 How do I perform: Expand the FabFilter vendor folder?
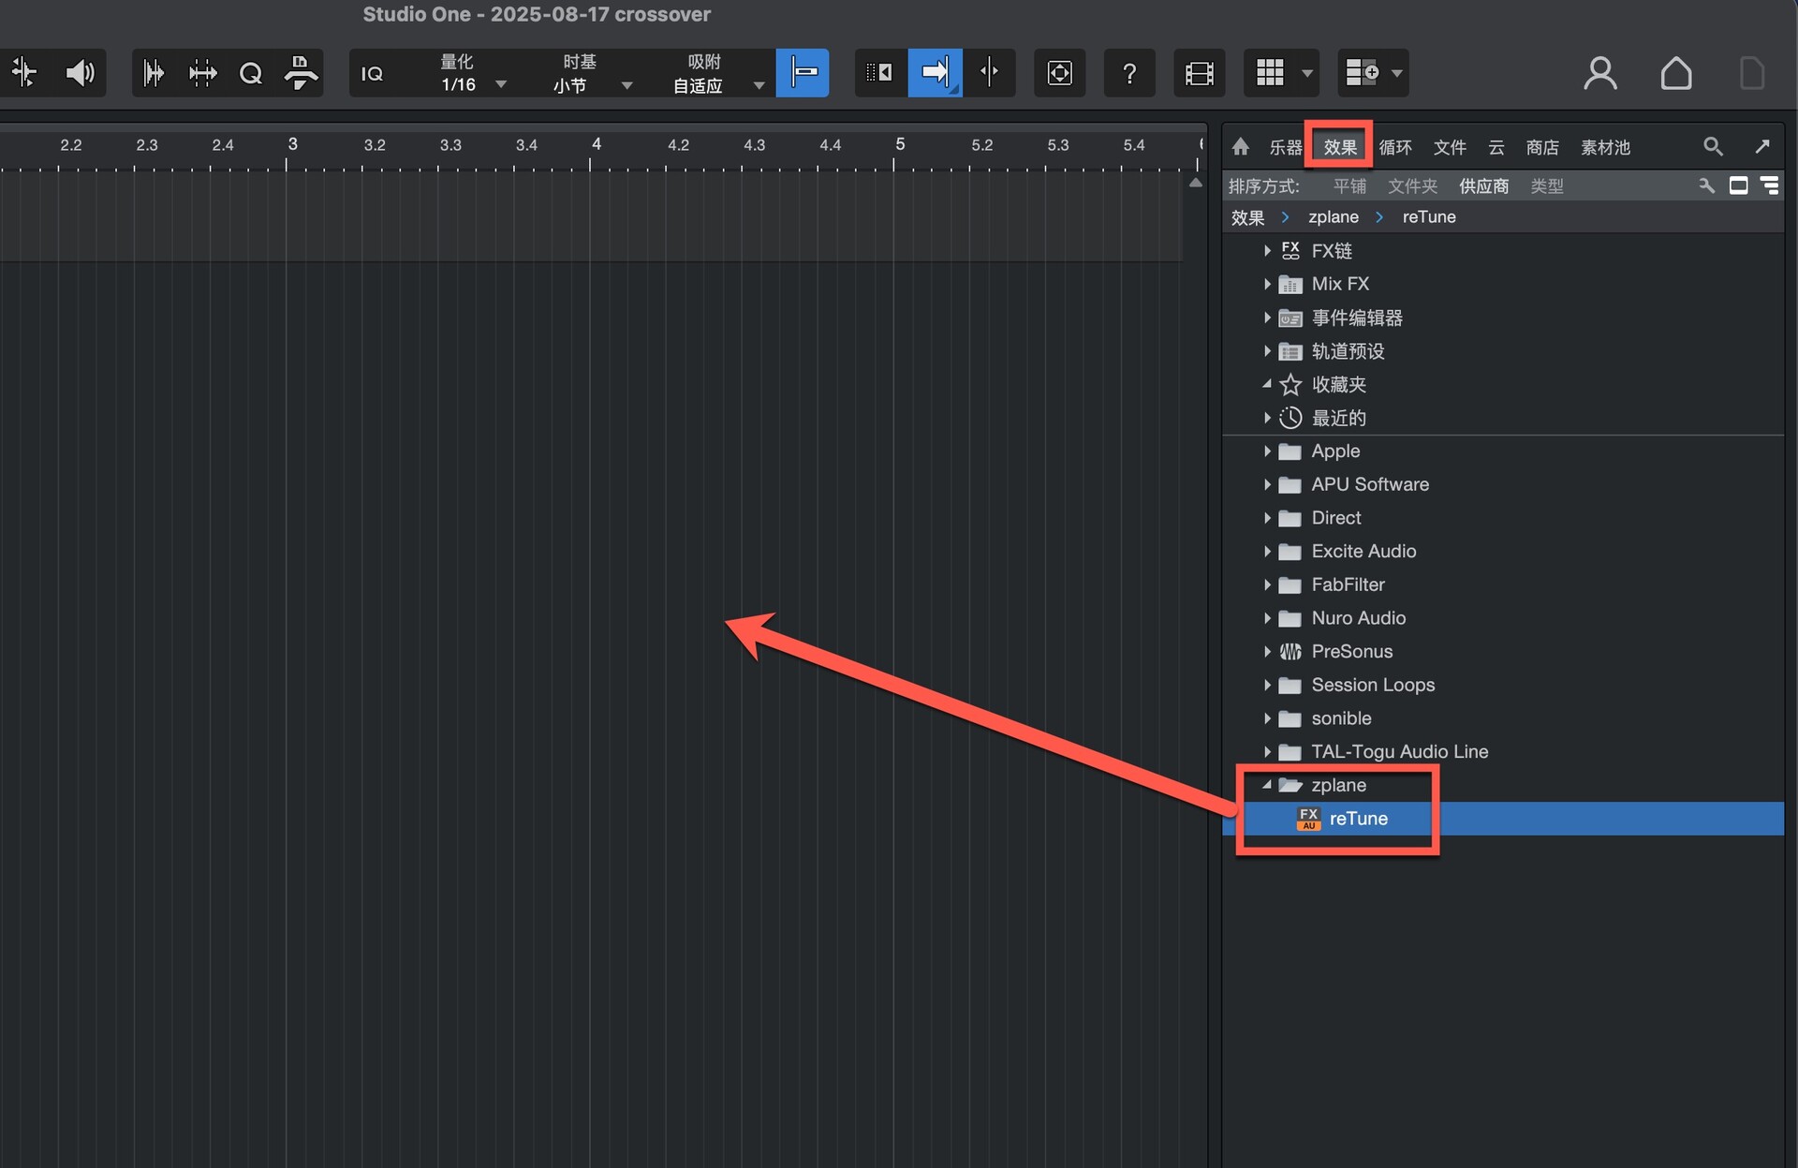(1267, 584)
